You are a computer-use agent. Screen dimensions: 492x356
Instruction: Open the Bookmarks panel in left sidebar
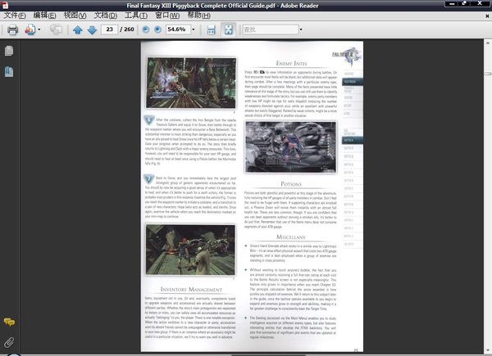[x=9, y=71]
